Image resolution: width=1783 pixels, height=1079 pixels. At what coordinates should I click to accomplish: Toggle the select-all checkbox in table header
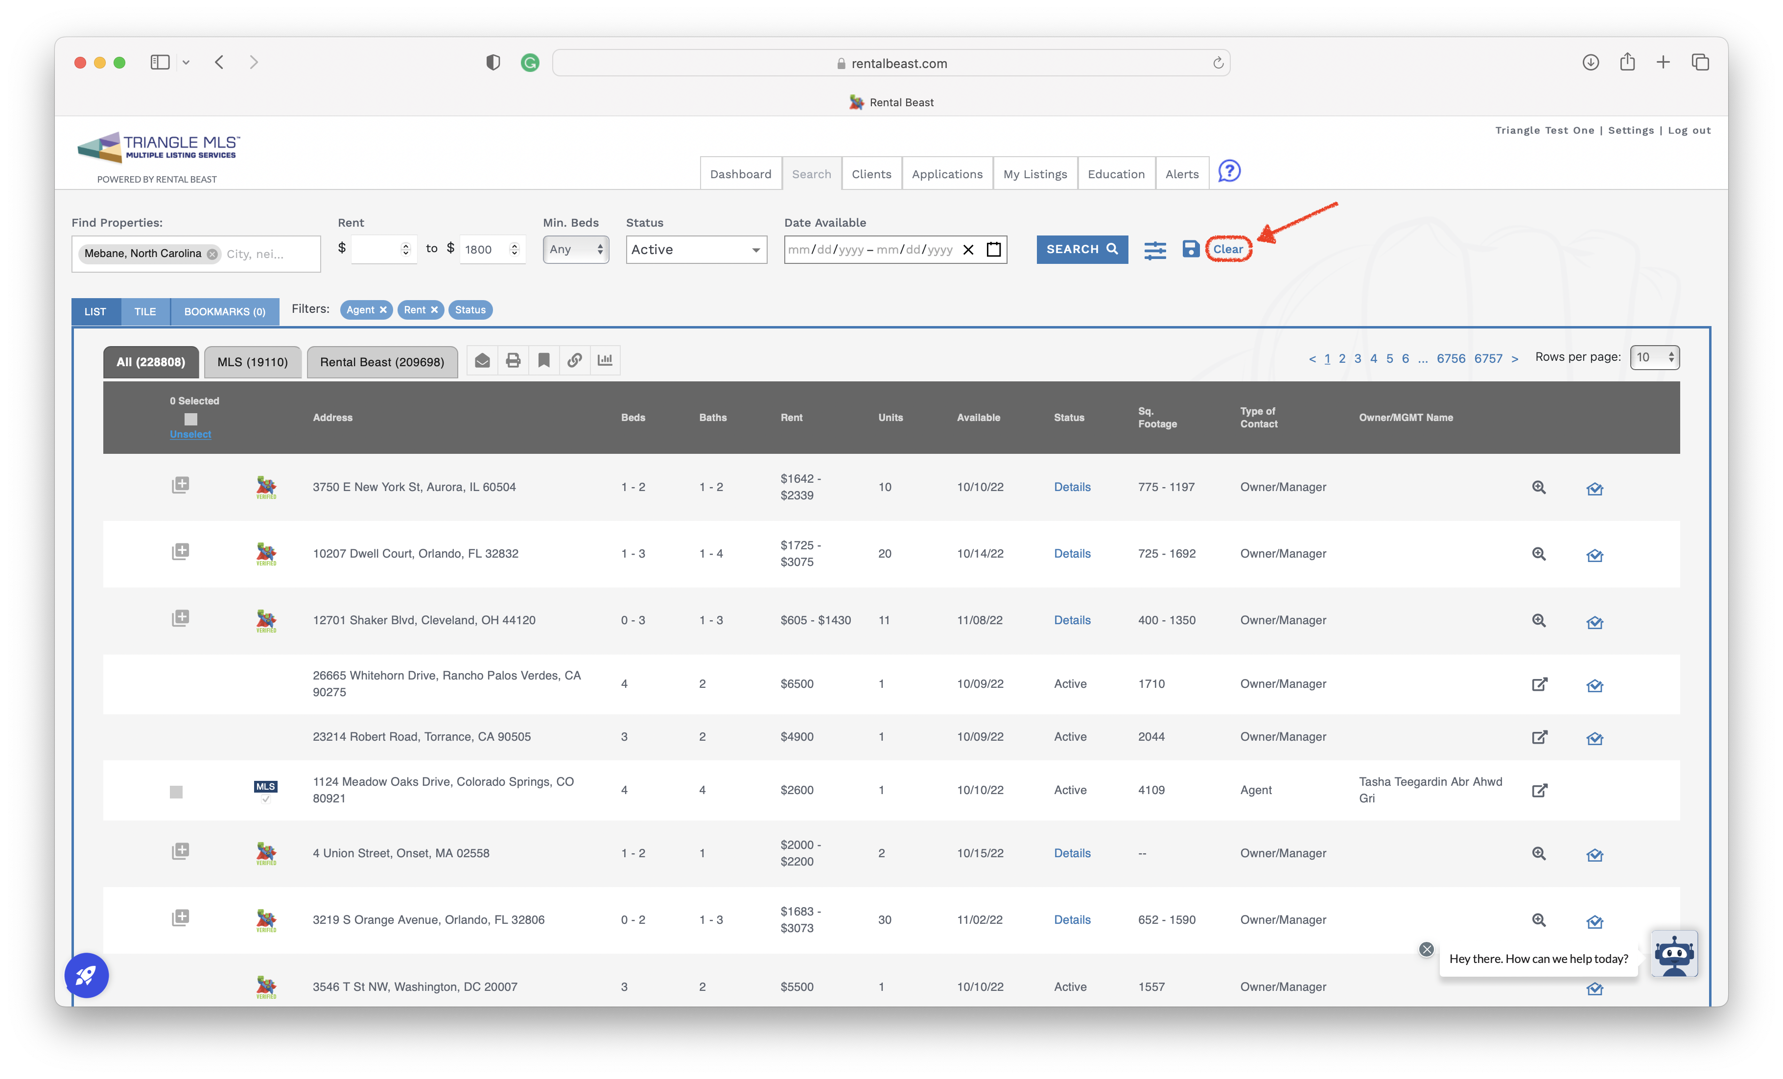[191, 419]
